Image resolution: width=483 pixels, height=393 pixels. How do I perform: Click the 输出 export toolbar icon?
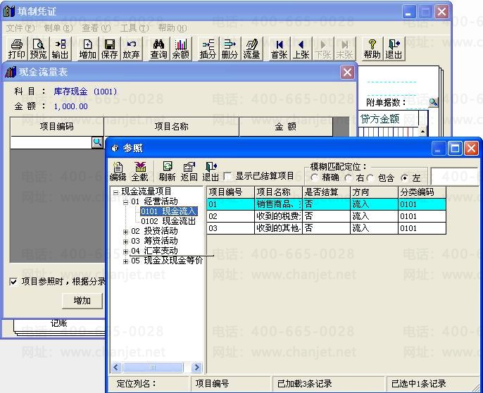click(x=60, y=49)
